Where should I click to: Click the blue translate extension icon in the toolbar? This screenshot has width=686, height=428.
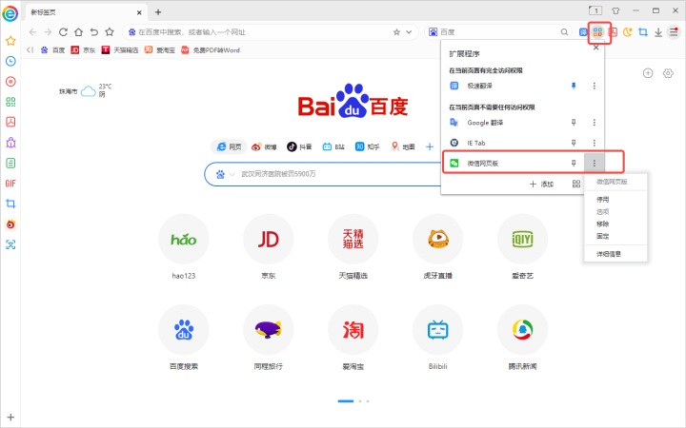click(x=583, y=32)
